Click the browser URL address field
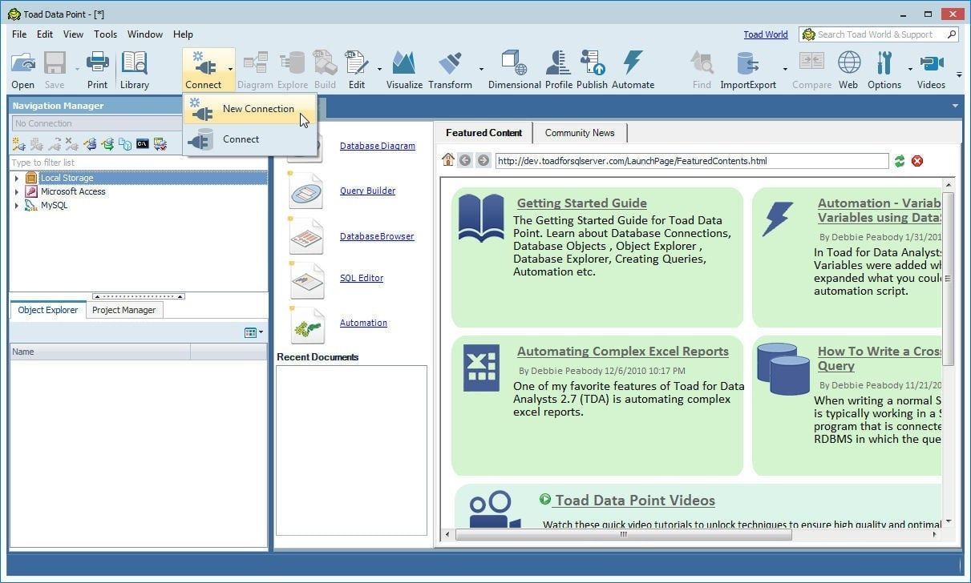The image size is (971, 583). 691,161
